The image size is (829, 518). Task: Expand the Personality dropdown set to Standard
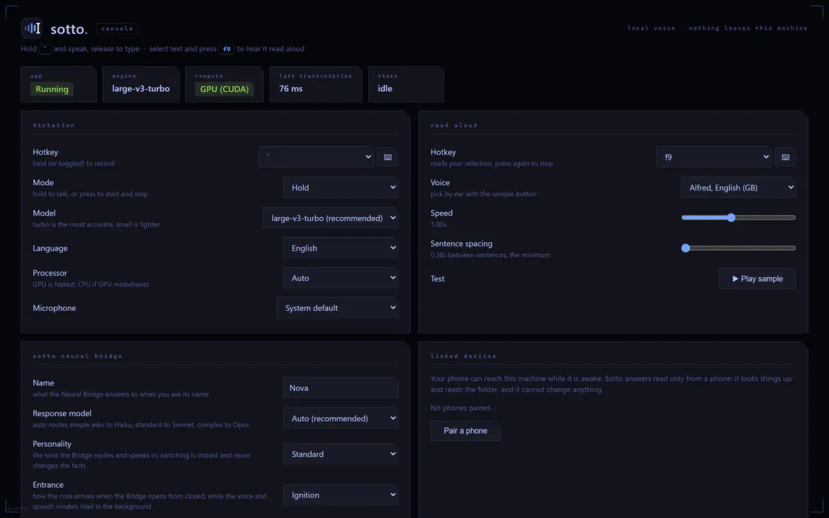click(x=341, y=454)
